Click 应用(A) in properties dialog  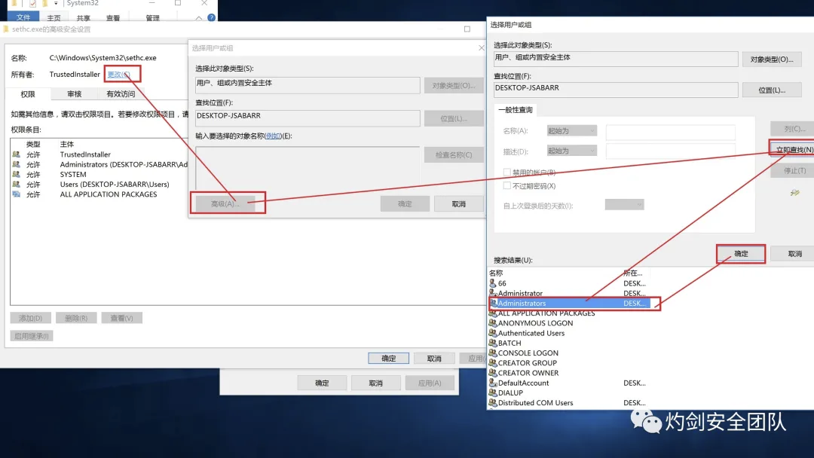pos(430,383)
